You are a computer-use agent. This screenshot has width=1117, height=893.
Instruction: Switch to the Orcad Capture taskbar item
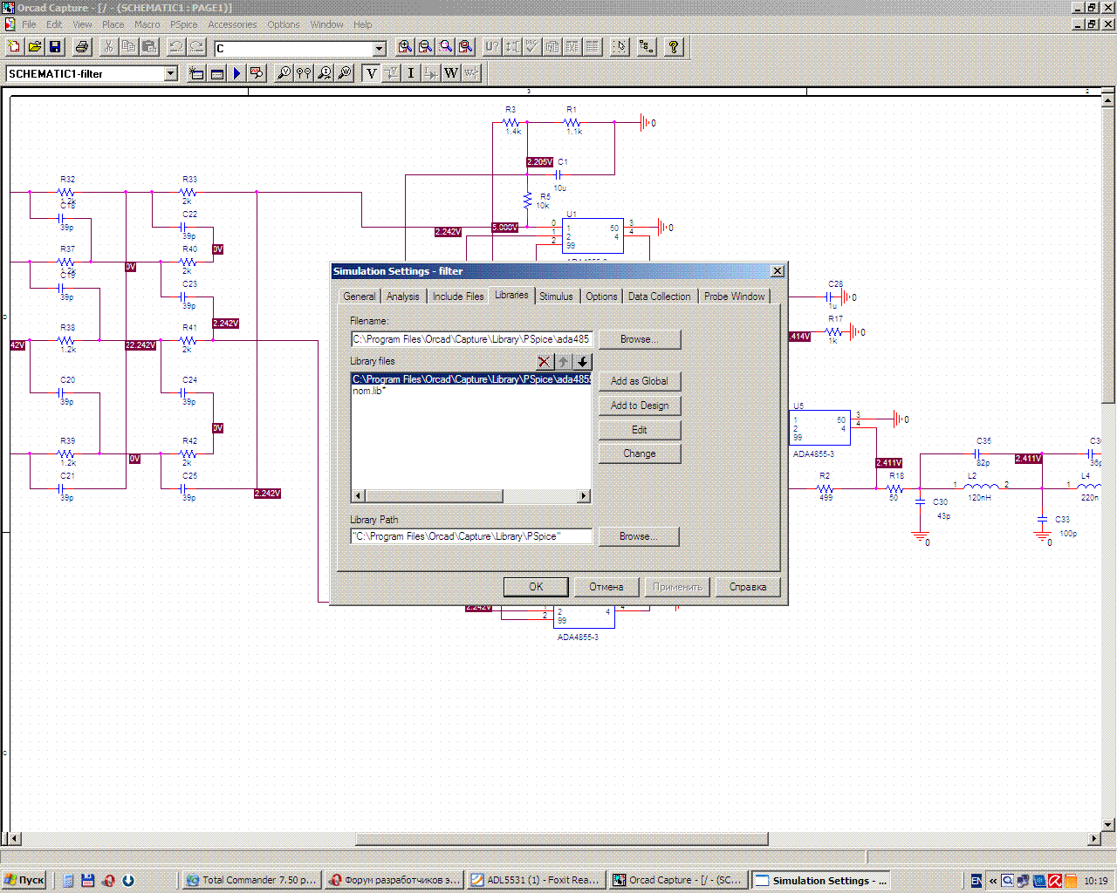tap(678, 880)
